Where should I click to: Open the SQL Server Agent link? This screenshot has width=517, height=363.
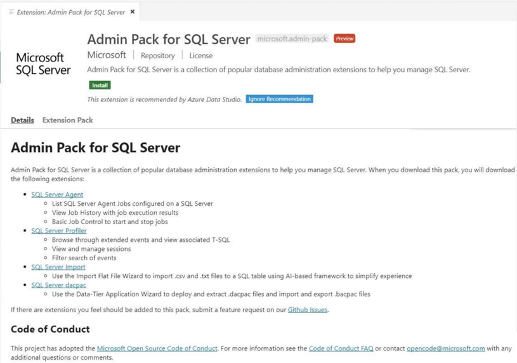pos(57,194)
